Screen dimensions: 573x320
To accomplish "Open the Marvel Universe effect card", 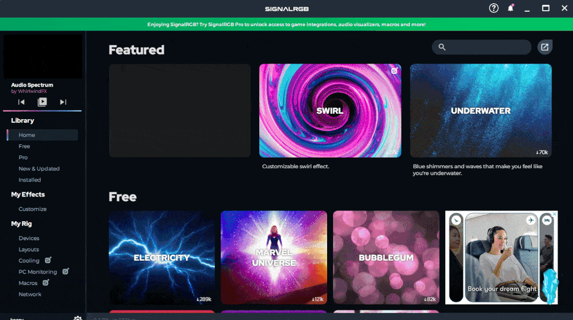I will pos(274,257).
